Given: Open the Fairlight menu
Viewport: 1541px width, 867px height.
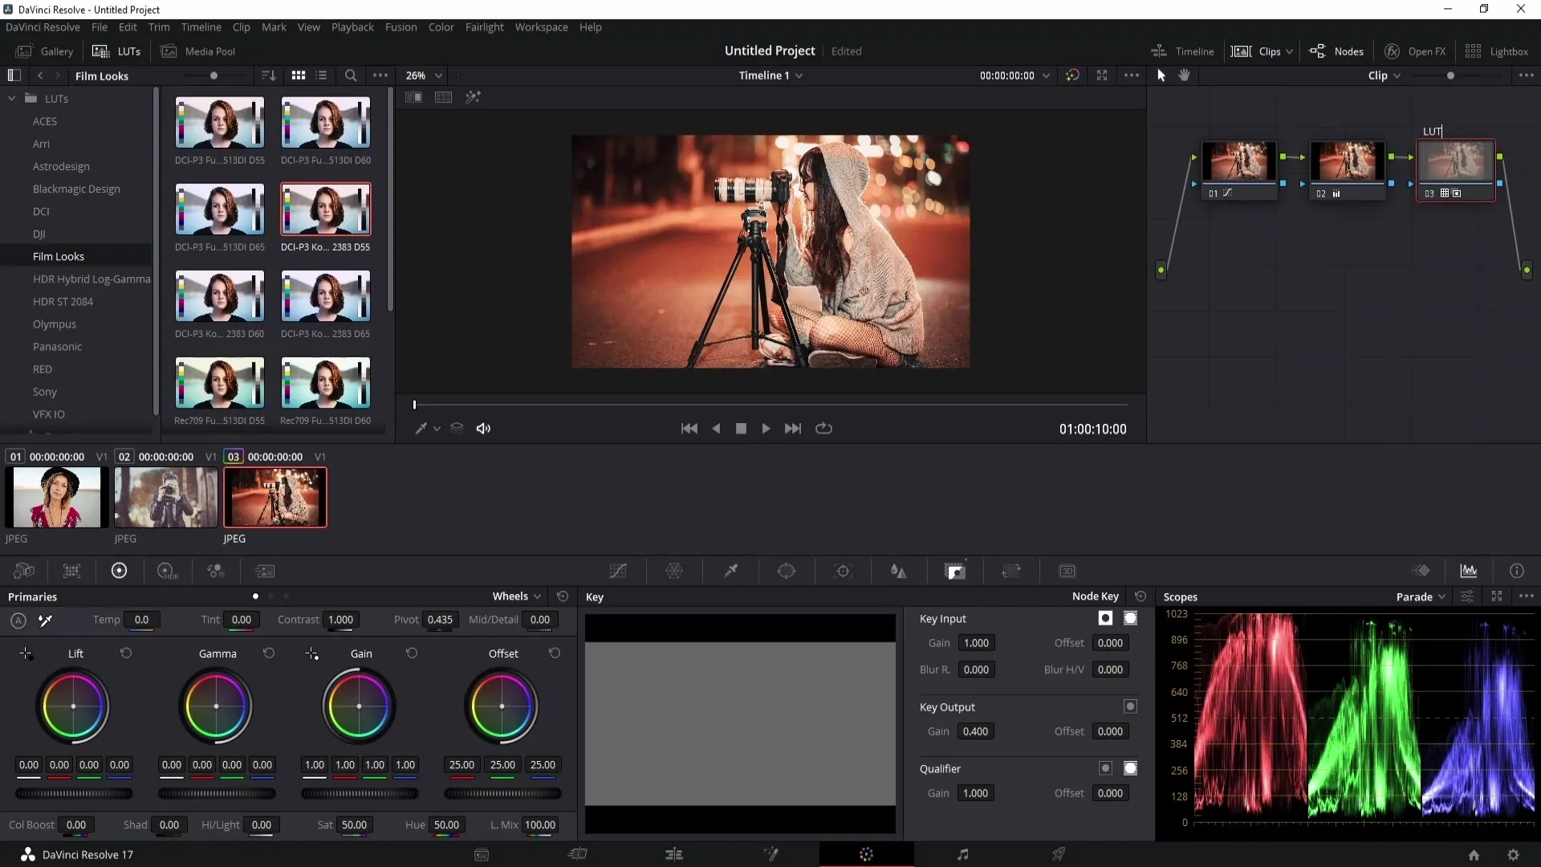Looking at the screenshot, I should tap(484, 27).
